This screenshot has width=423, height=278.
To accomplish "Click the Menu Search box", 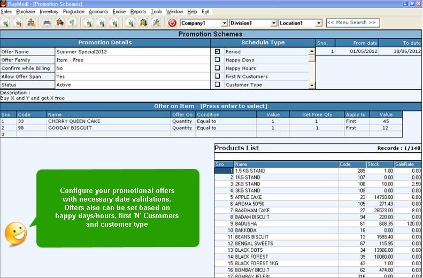I will point(353,22).
